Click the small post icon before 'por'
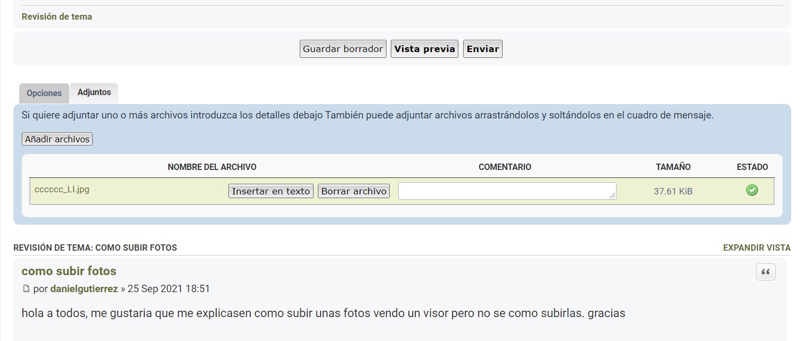This screenshot has height=341, width=805. (26, 289)
